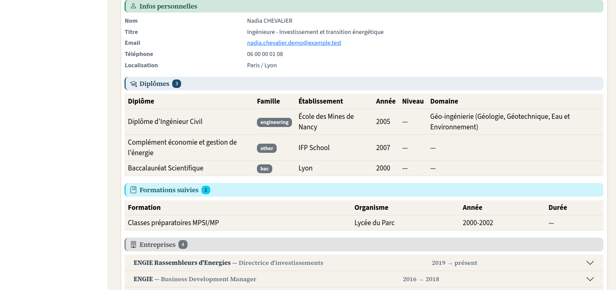Select the Infos personnelles section header

point(364,6)
